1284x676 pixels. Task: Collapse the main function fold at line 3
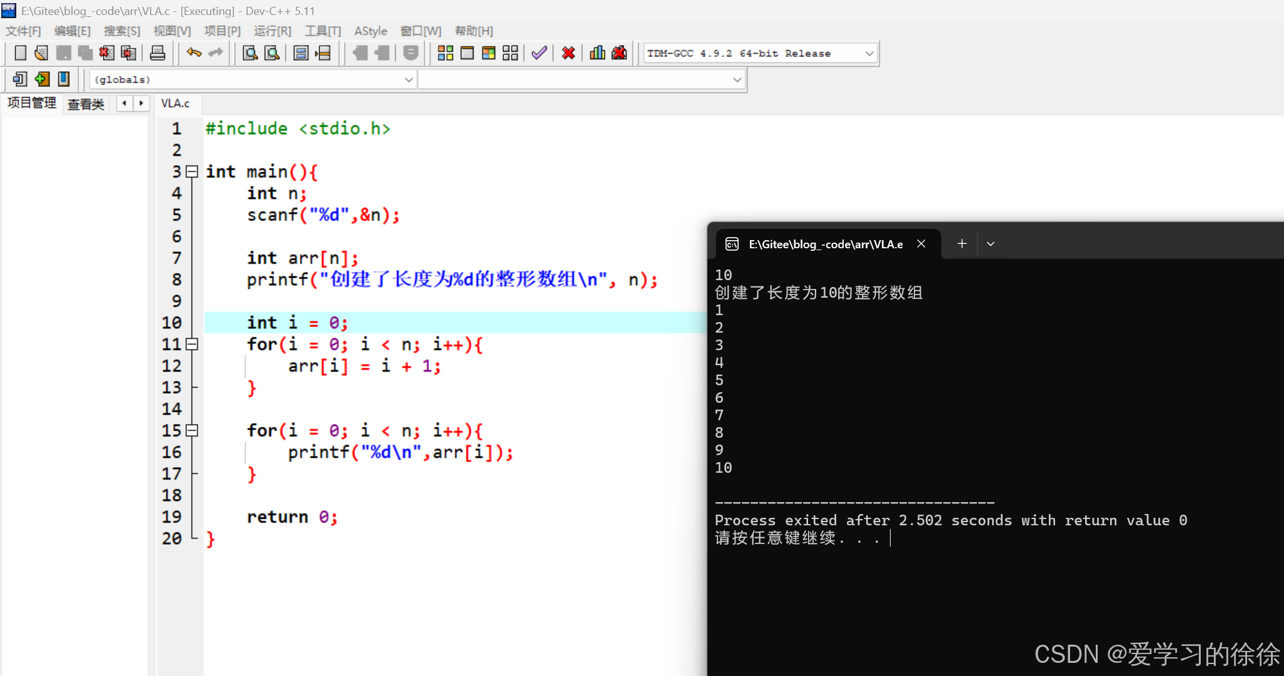[192, 171]
